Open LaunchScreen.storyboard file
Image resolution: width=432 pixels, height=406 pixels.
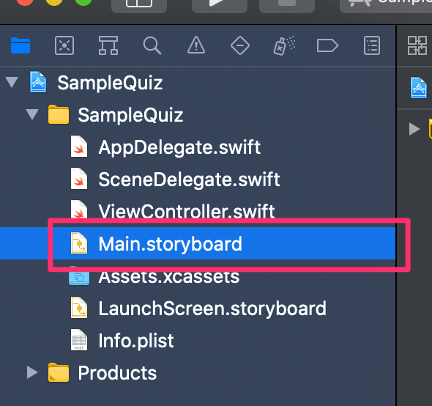tap(212, 308)
